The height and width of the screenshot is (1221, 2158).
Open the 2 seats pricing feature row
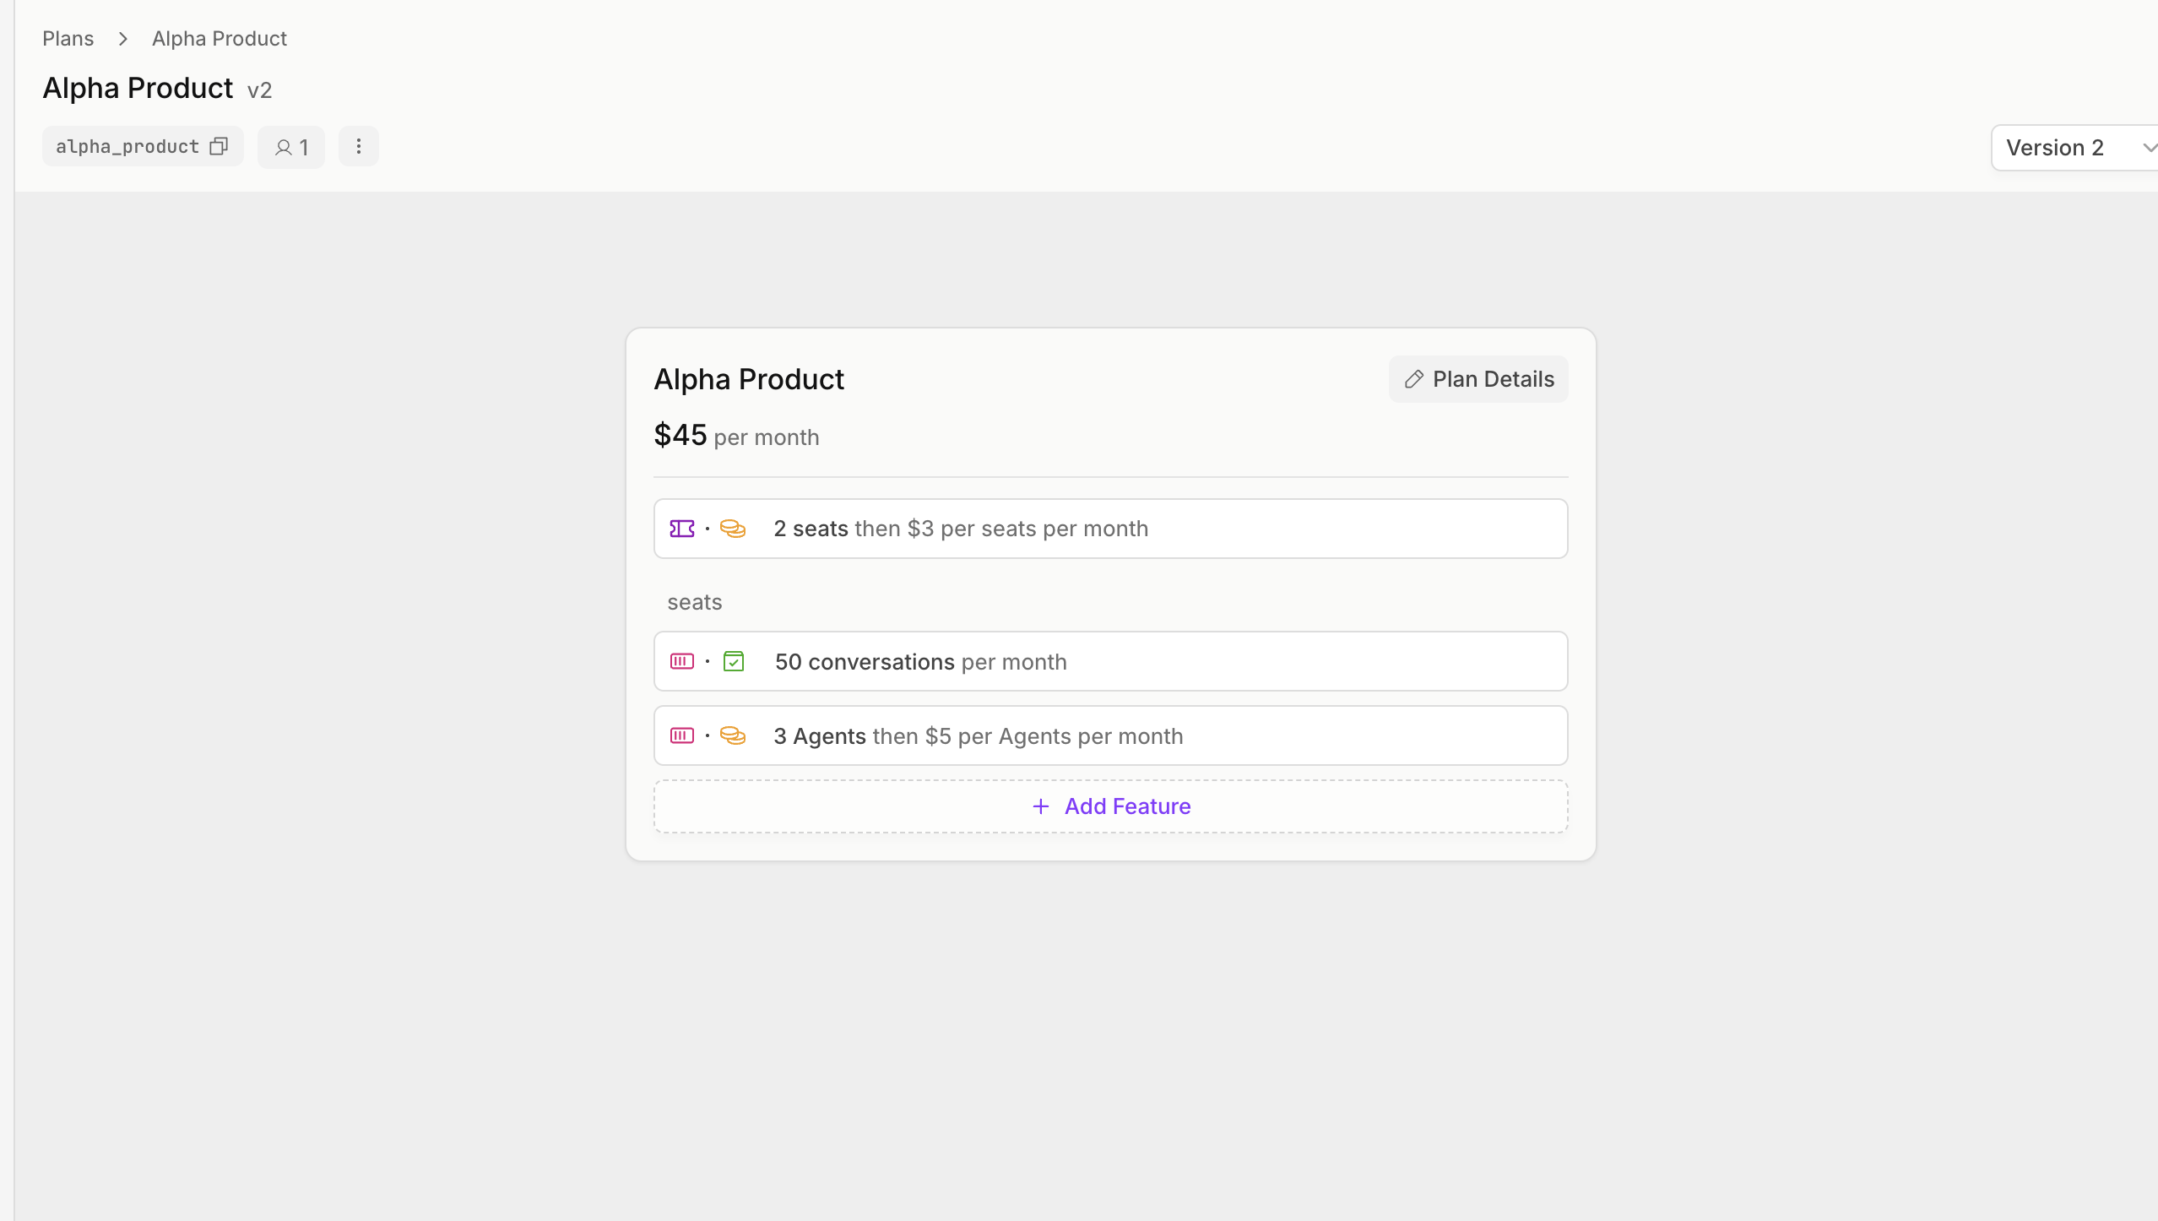click(1111, 529)
